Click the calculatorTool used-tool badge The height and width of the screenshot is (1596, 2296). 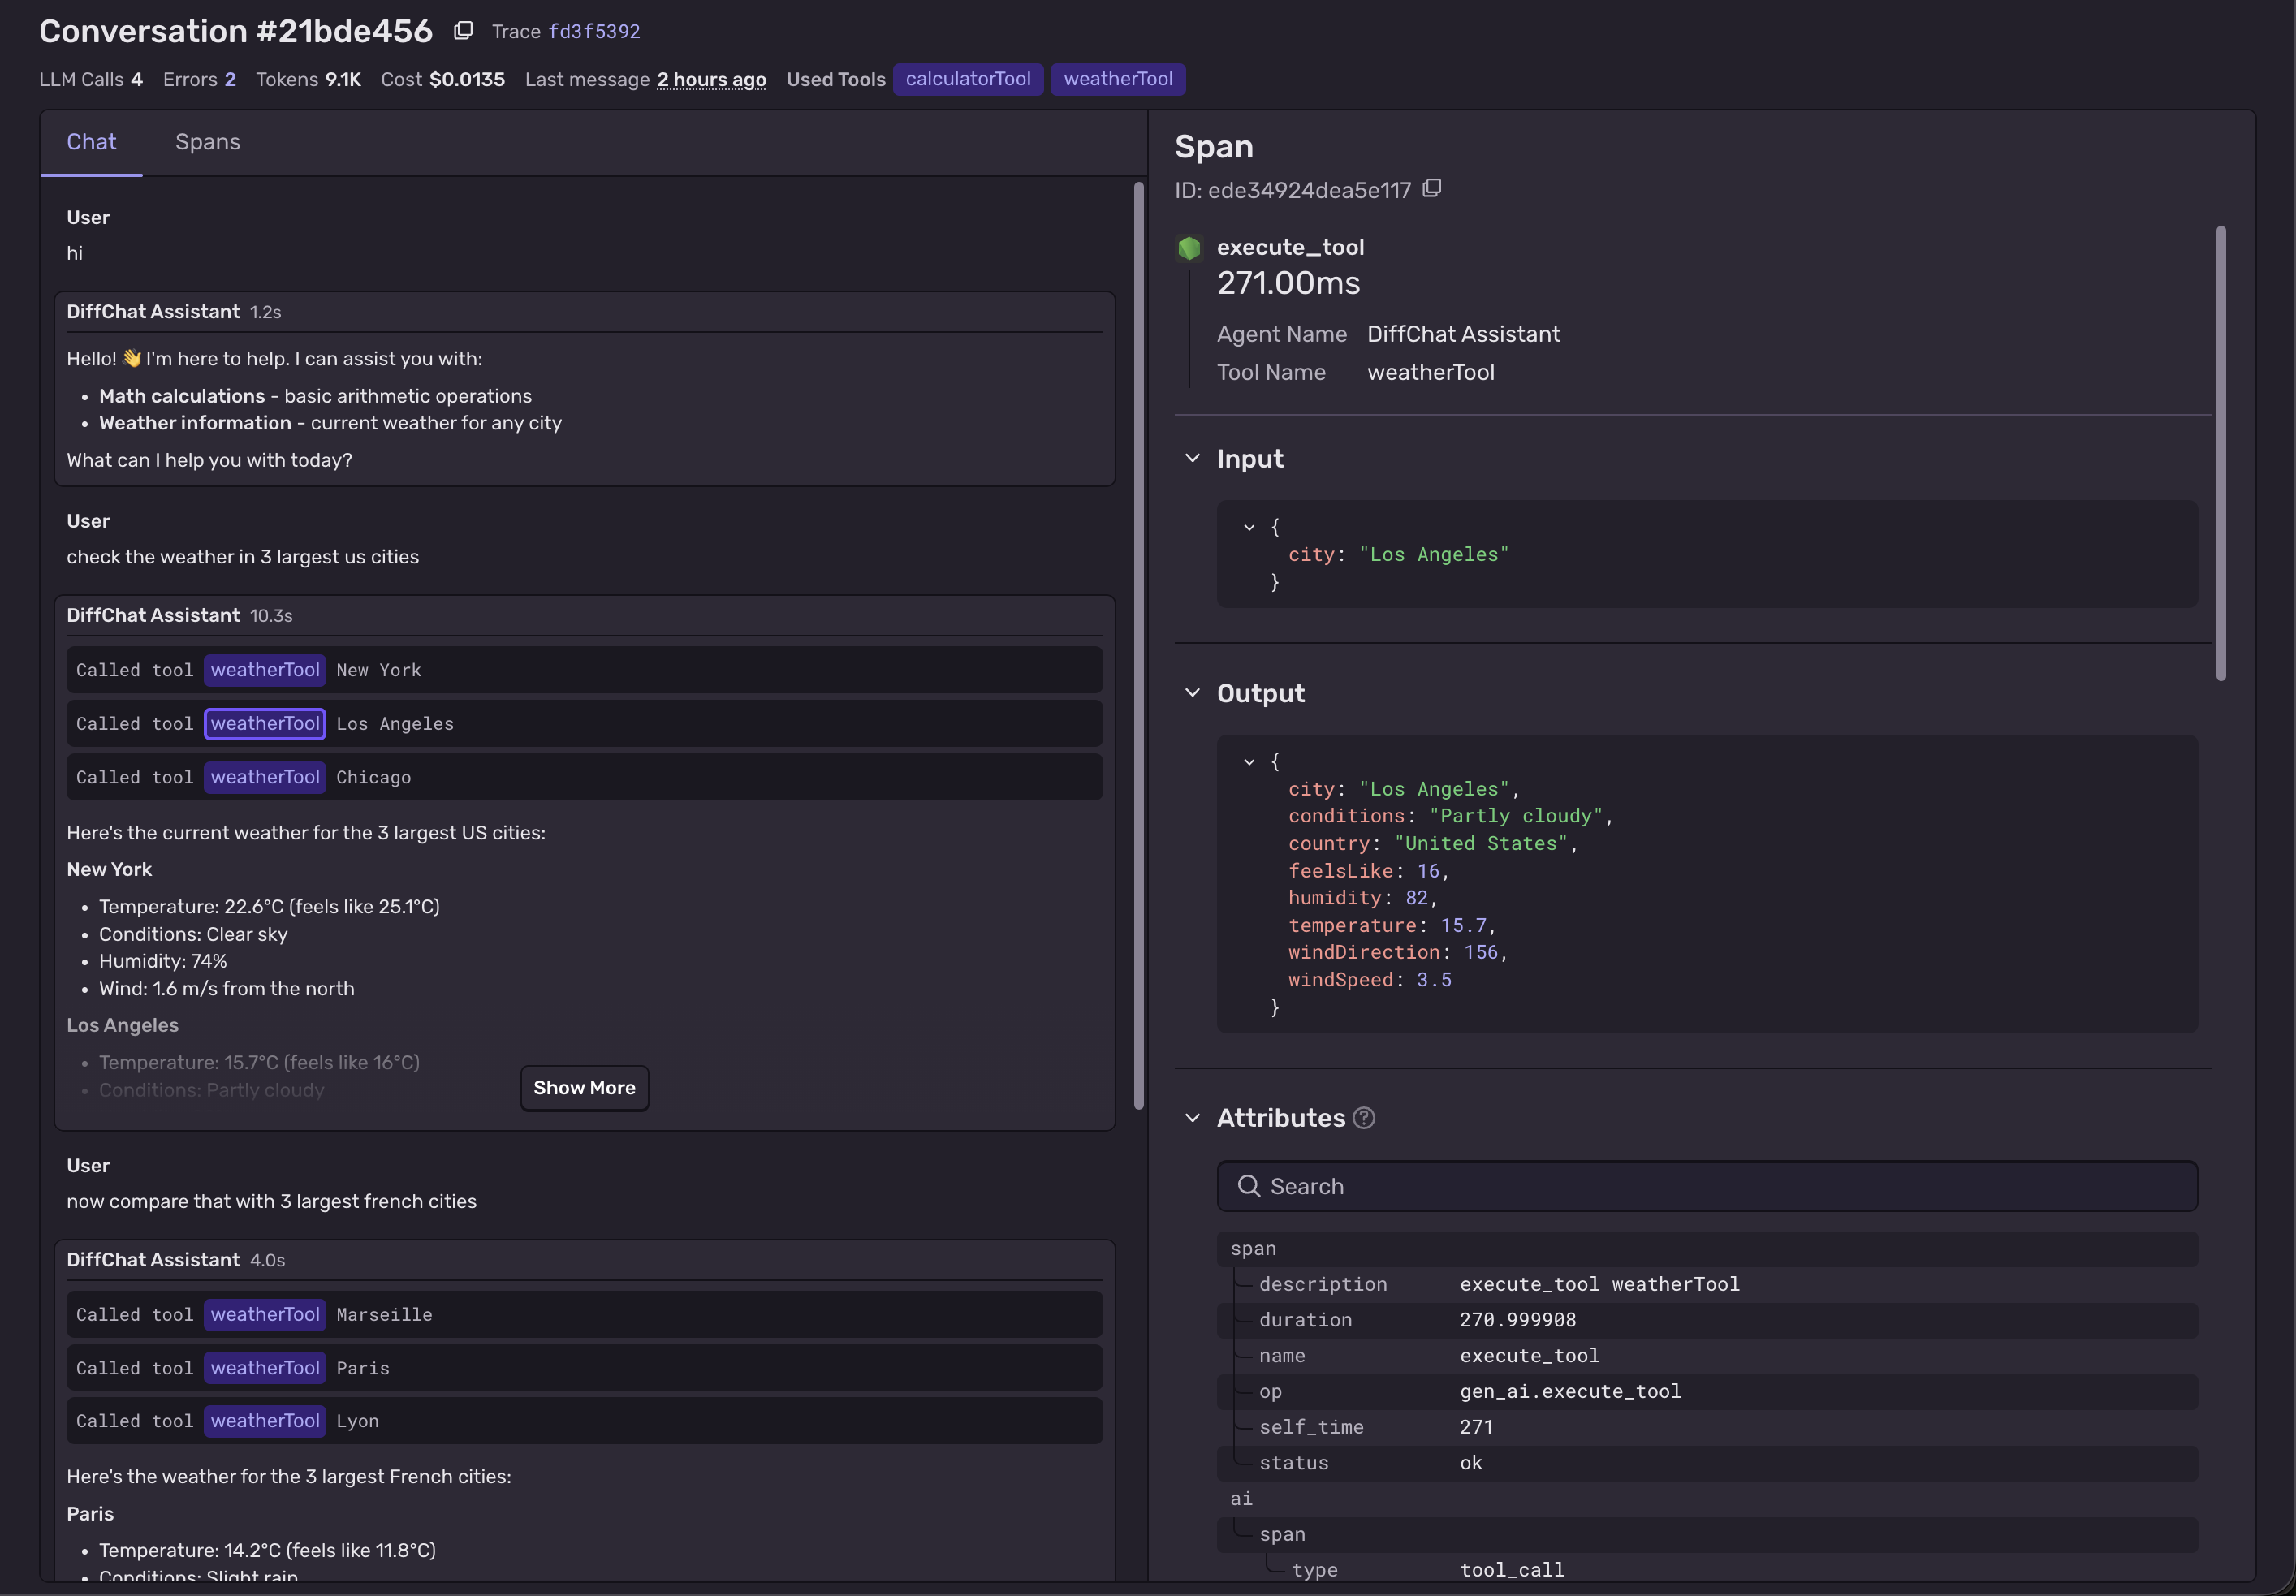967,79
